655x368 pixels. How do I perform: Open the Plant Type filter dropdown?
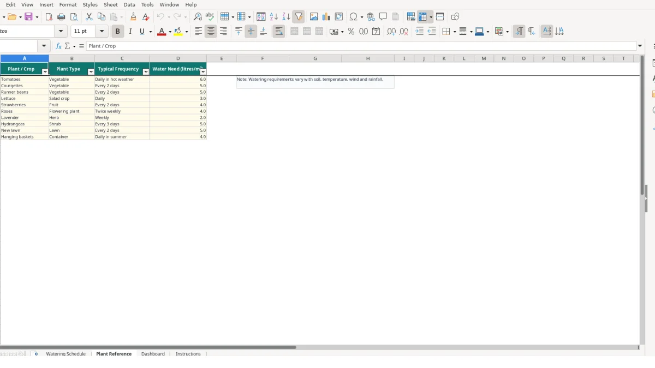[91, 71]
